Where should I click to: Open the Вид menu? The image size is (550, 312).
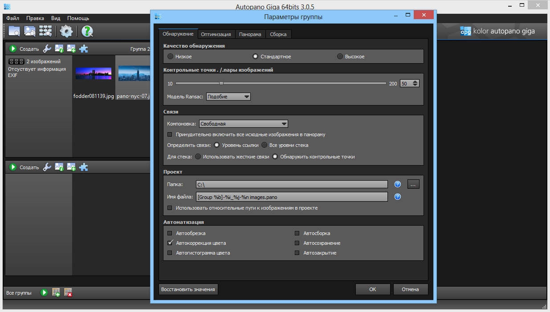click(56, 18)
